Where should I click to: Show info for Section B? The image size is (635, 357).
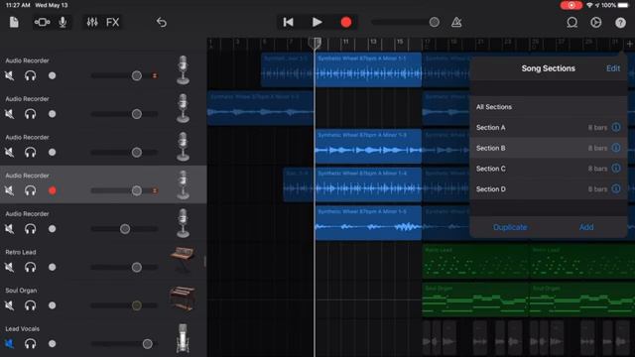[x=616, y=148]
